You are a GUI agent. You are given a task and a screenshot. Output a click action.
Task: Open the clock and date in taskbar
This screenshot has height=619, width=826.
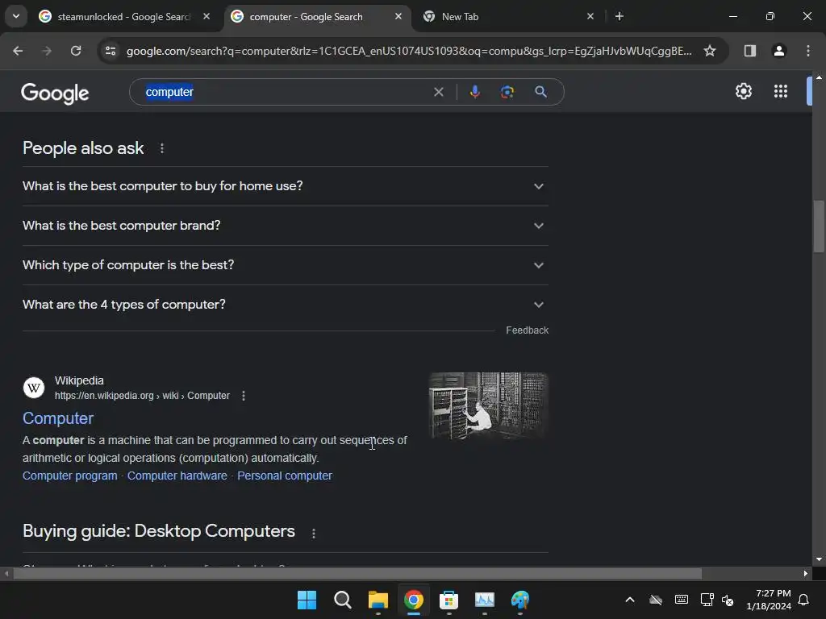click(769, 600)
